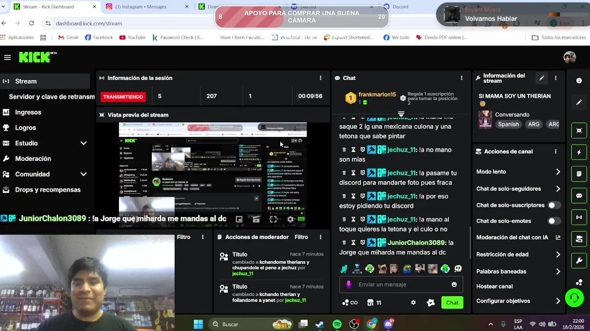Open Restricción de edad chevron

[558, 255]
